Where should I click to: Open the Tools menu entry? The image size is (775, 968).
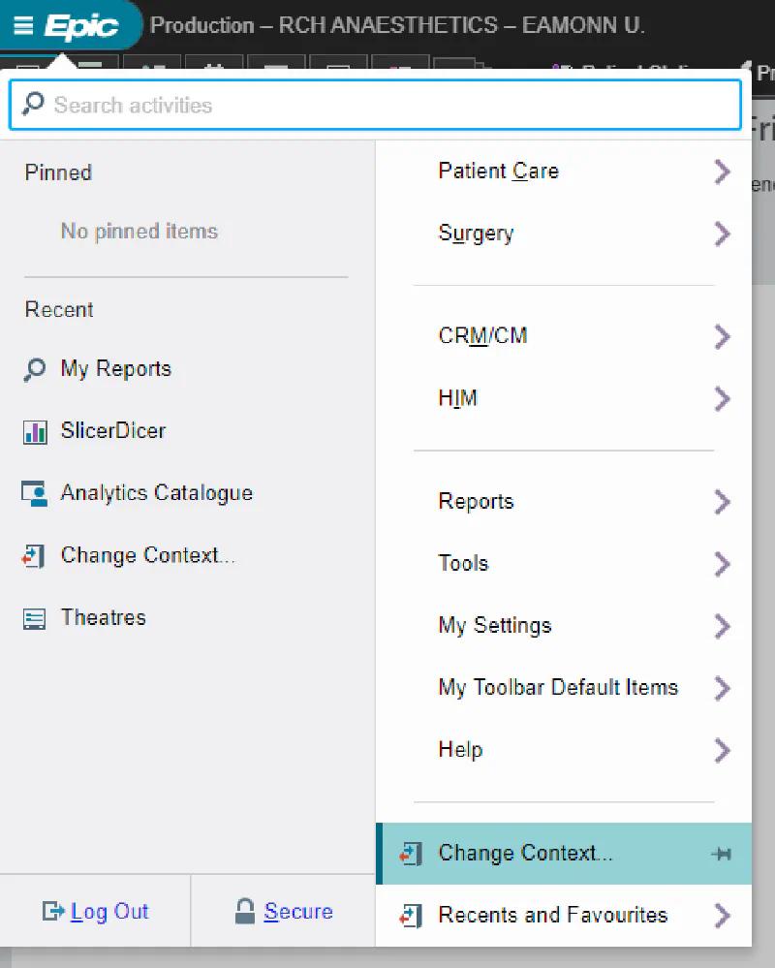click(463, 563)
